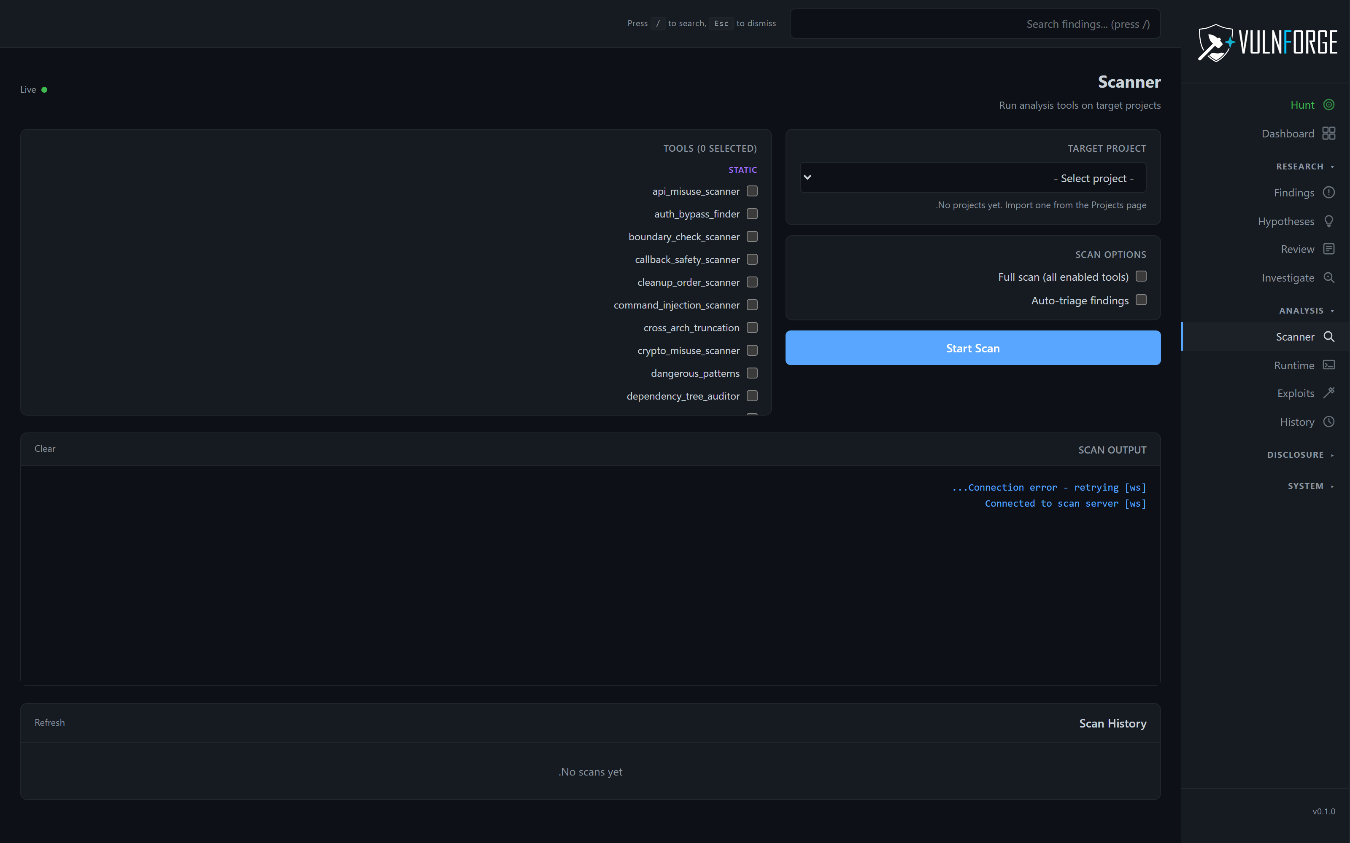This screenshot has height=843, width=1350.
Task: Open Review via its document icon
Action: point(1329,249)
